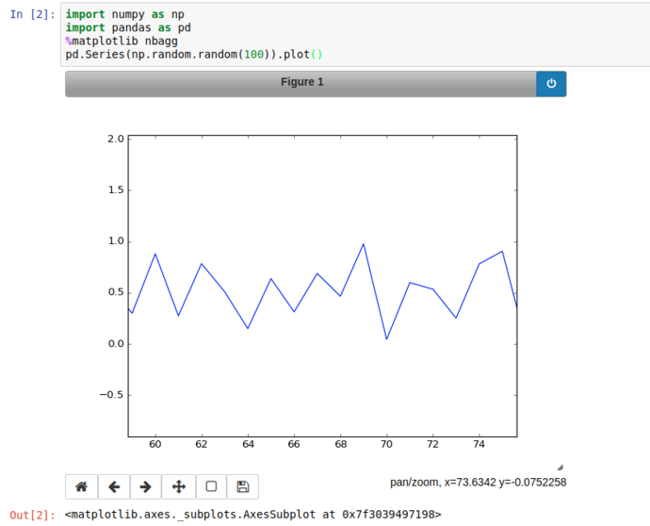The image size is (650, 526).
Task: Click the y-axis tick label −0.5
Action: point(111,395)
